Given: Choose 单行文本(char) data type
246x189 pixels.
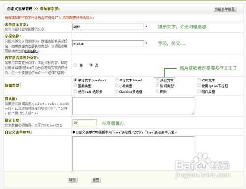Looking at the screenshot, I should (117, 80).
